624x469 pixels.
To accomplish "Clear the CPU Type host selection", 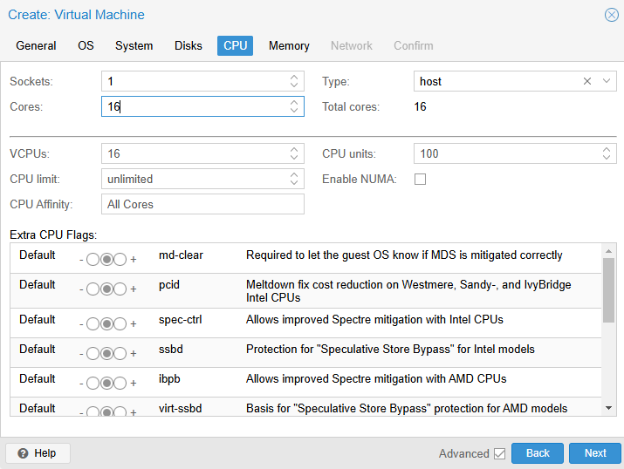I will (x=587, y=81).
